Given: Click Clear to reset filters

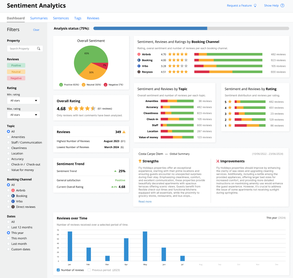Looking at the screenshot, I should [x=36, y=30].
